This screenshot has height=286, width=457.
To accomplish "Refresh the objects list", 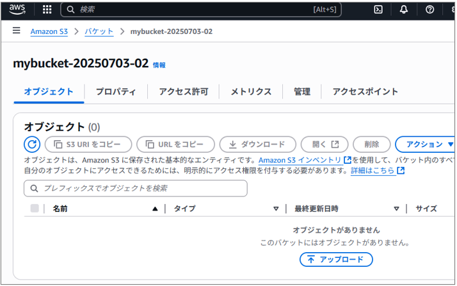I will [32, 145].
